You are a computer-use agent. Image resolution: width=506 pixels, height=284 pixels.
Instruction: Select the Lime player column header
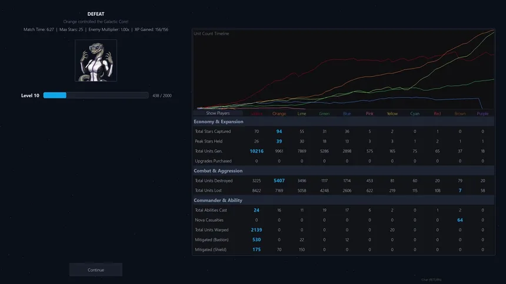302,114
